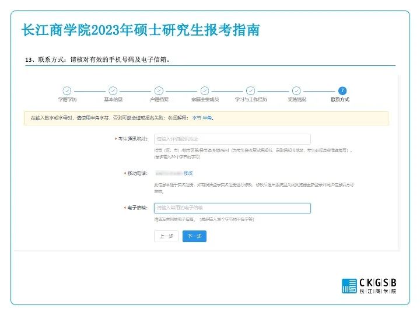Select the 学籍学历 step label
The height and width of the screenshot is (315, 420).
[x=67, y=100]
